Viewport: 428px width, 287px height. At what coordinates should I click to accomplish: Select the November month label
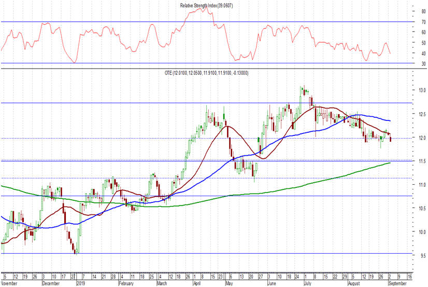click(9, 283)
